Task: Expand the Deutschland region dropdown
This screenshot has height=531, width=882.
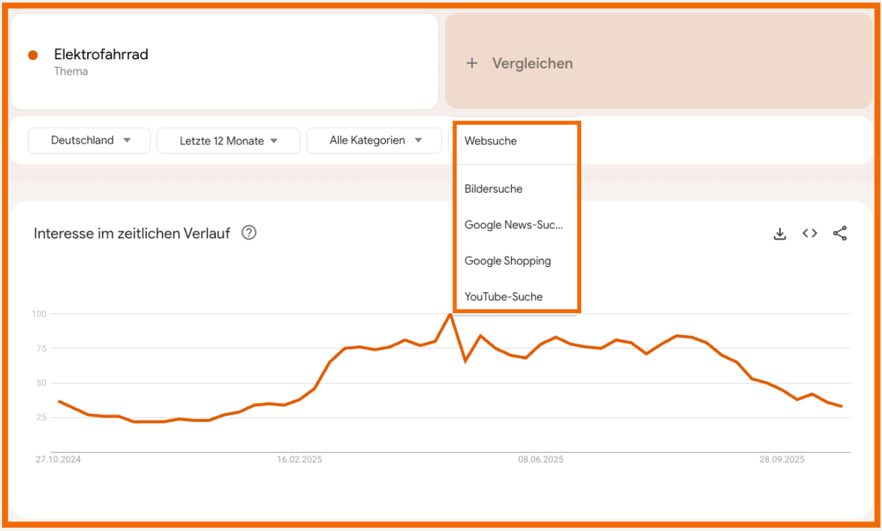Action: click(89, 140)
